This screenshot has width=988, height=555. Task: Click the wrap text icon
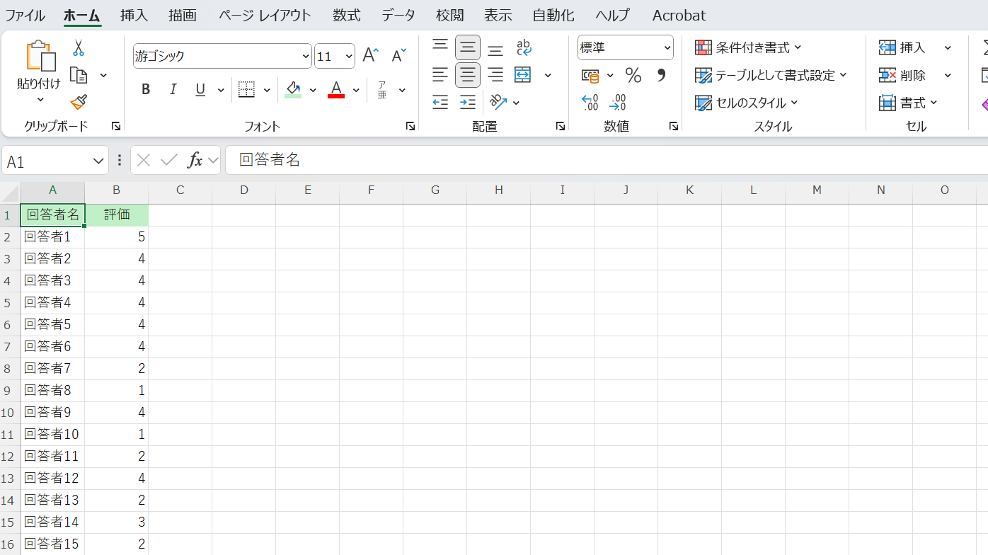(x=524, y=47)
